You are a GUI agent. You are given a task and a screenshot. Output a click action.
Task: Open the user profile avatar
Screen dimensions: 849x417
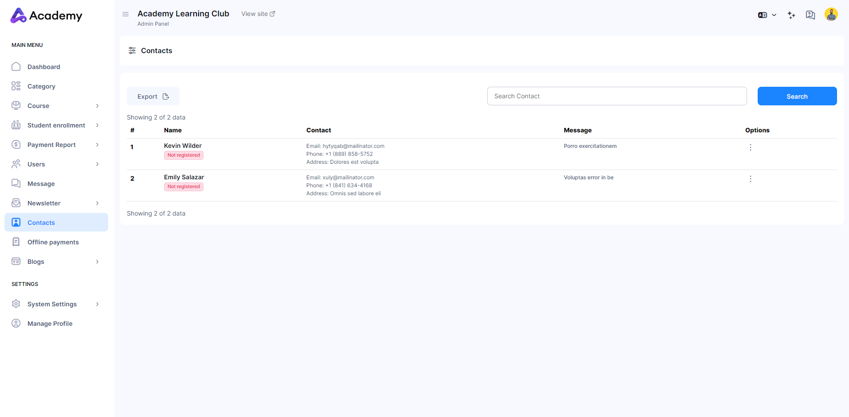[831, 15]
